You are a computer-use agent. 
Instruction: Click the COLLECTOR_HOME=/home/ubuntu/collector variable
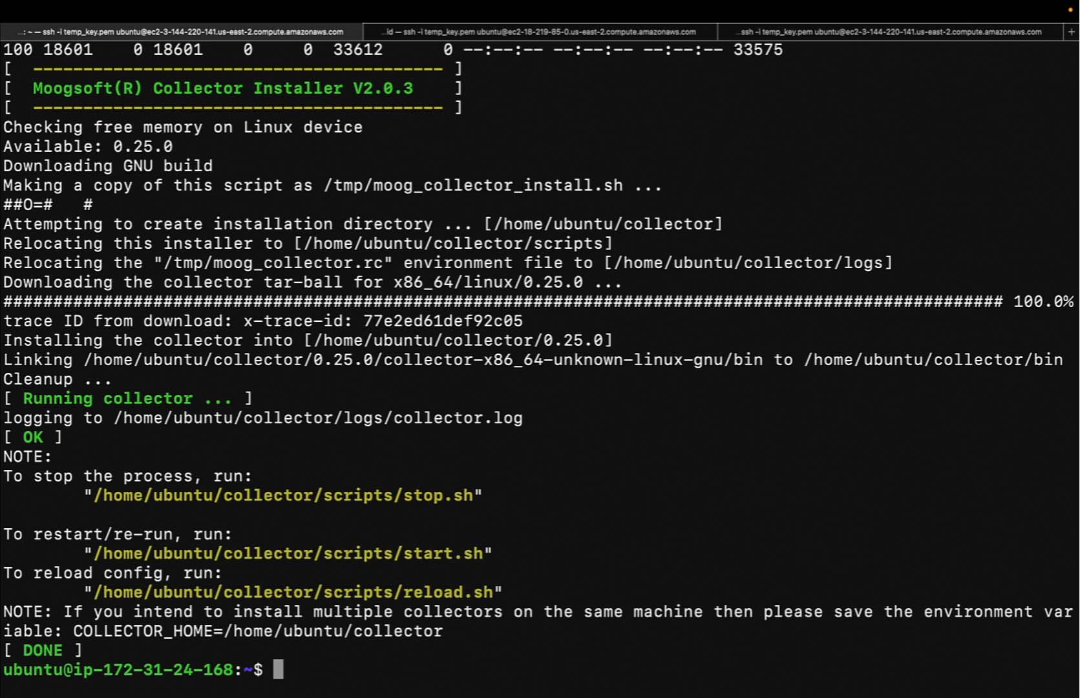258,631
